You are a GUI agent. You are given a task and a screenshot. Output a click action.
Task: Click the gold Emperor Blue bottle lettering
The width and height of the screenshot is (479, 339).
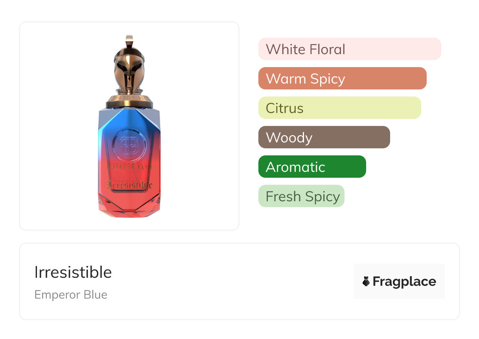(x=129, y=167)
